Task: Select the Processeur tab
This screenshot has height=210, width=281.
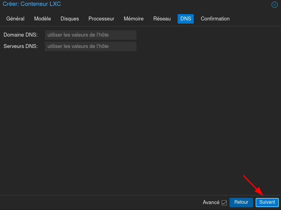Action: pos(101,19)
